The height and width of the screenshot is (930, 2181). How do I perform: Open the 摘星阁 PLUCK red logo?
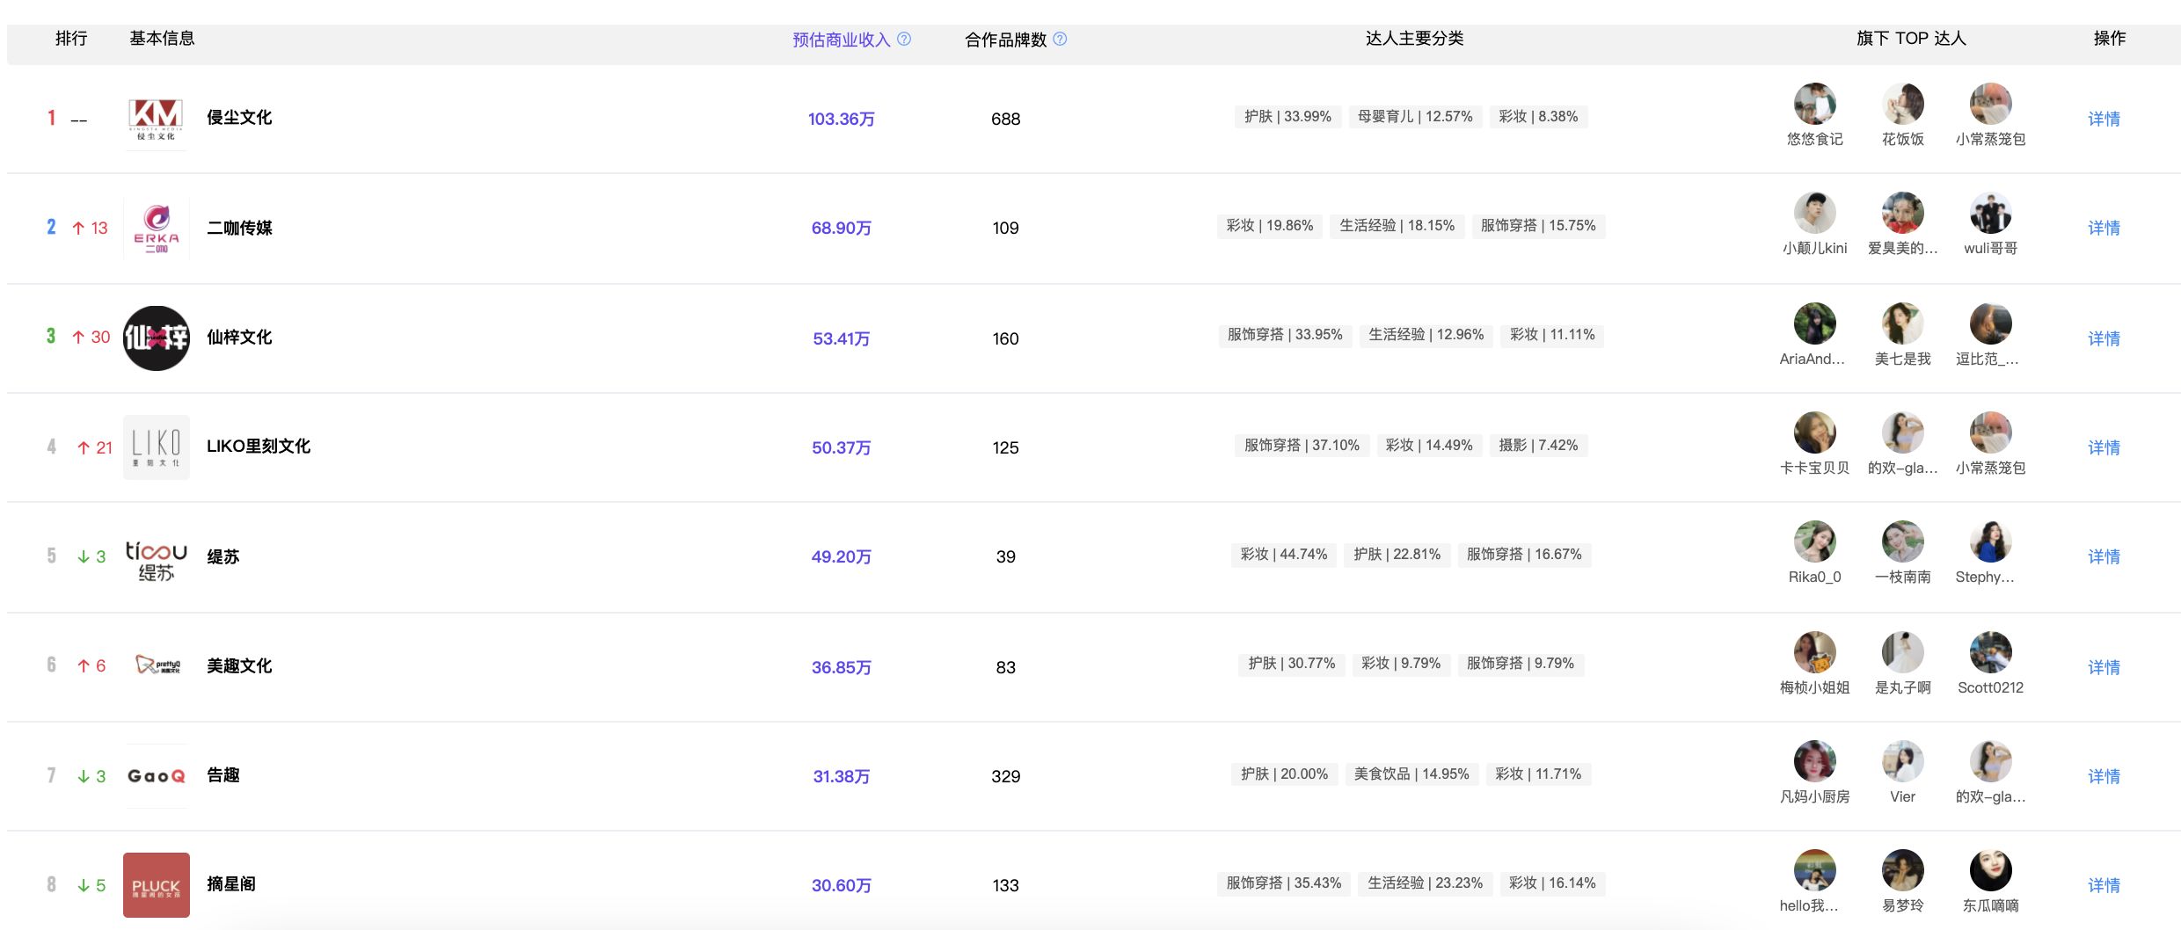pyautogui.click(x=157, y=885)
